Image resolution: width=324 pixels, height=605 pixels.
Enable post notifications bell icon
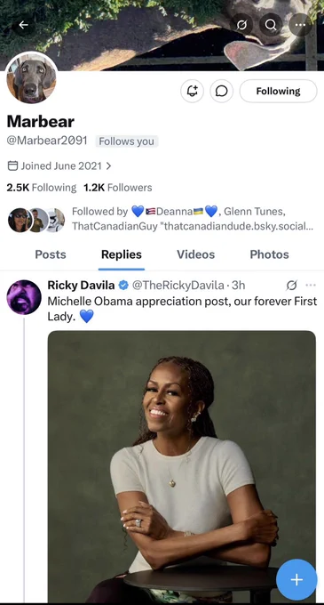point(192,91)
